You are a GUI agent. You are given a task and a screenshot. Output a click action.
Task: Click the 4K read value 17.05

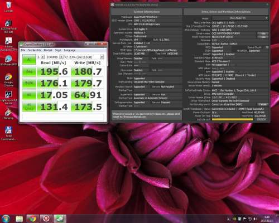pos(54,95)
